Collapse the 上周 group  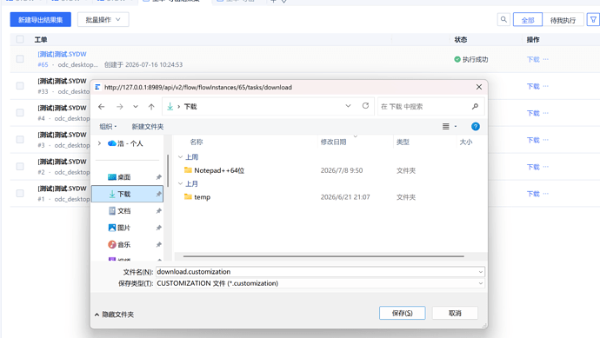(180, 157)
